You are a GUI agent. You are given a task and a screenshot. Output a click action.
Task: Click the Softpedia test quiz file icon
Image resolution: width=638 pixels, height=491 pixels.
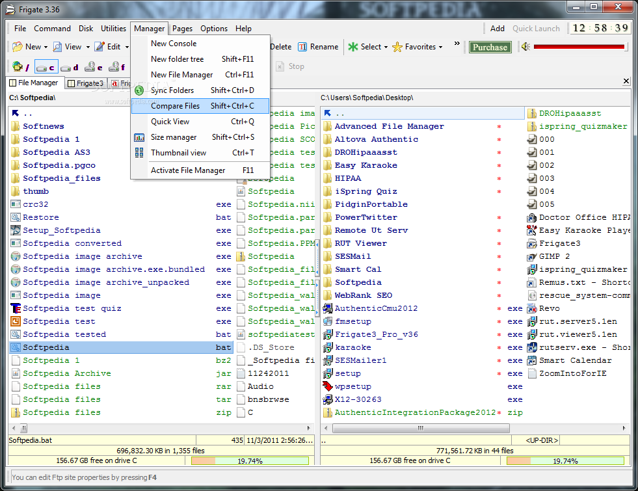pyautogui.click(x=16, y=308)
